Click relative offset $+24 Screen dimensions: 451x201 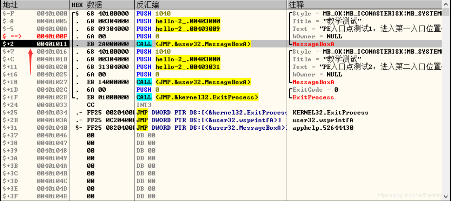pyautogui.click(x=10, y=105)
